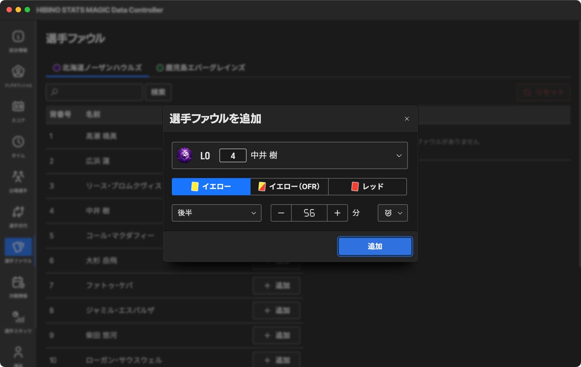The height and width of the screenshot is (367, 581).
Task: Switch to the 鹿児島エバーグレインズ team tab
Action: click(x=201, y=68)
